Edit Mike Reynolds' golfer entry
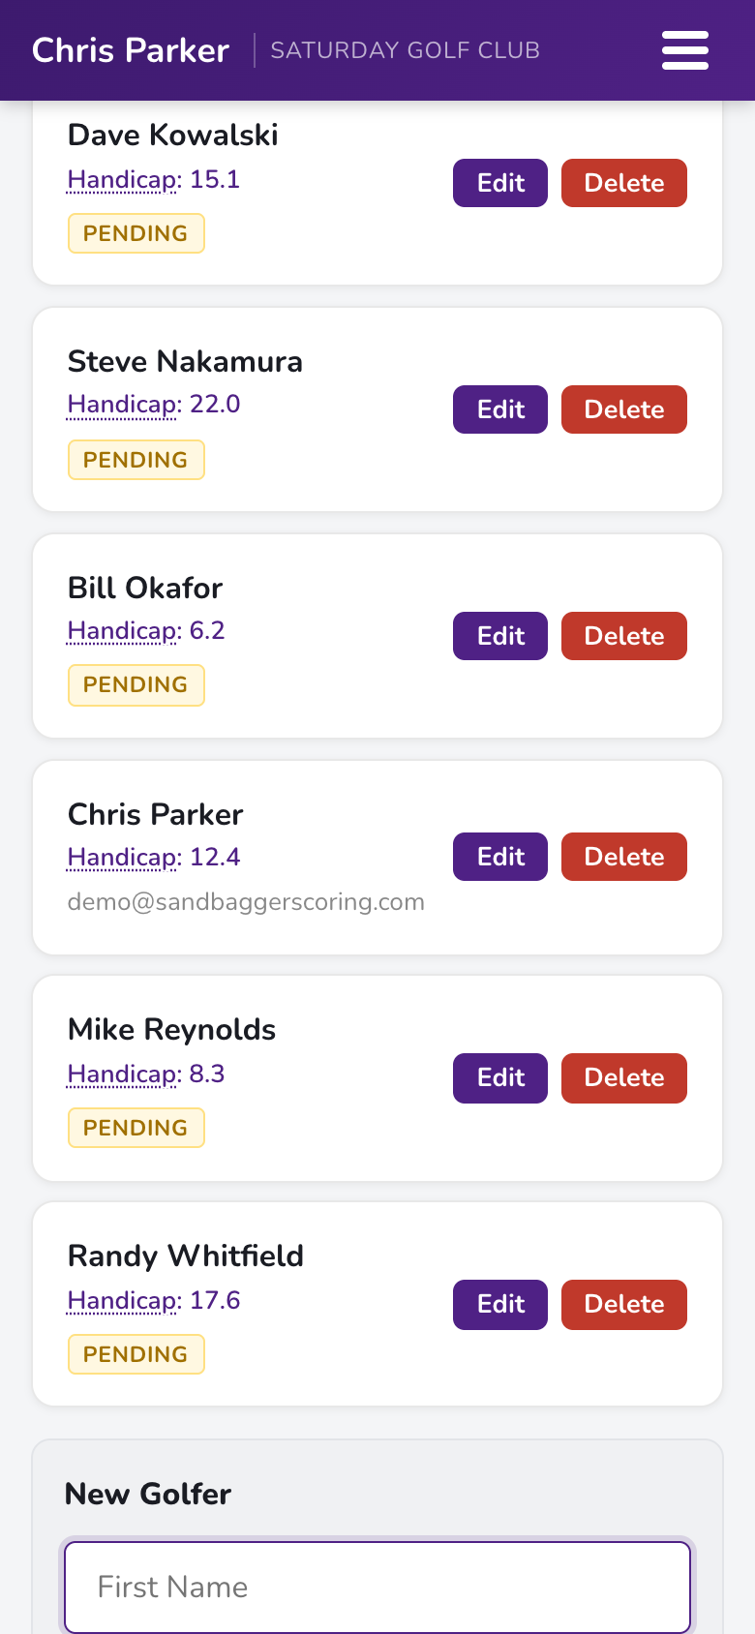The width and height of the screenshot is (755, 1634). point(500,1077)
